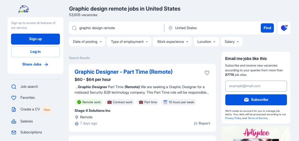The image size is (299, 141).
Task: Open the Location filter dropdown
Action: click(x=206, y=42)
